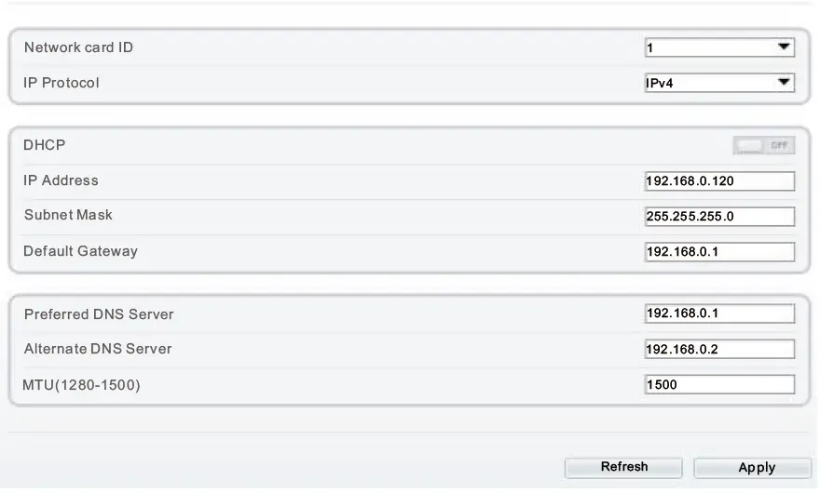Toggle the DHCP switch on
This screenshot has width=820, height=493.
(x=763, y=146)
